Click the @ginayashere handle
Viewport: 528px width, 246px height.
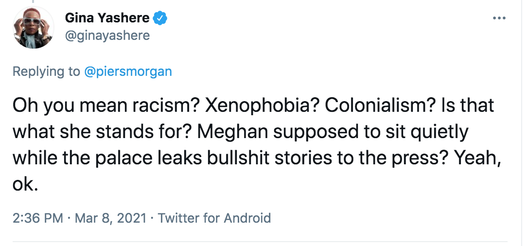(107, 35)
